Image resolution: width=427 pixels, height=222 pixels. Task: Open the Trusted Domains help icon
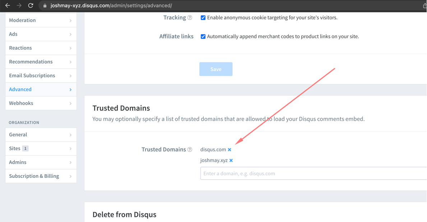[x=190, y=149]
